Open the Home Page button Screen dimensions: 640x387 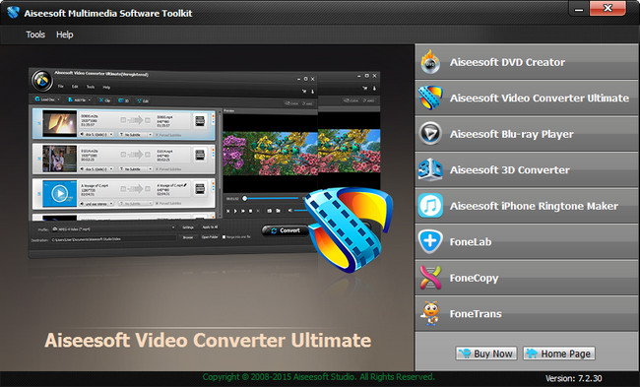pos(559,354)
